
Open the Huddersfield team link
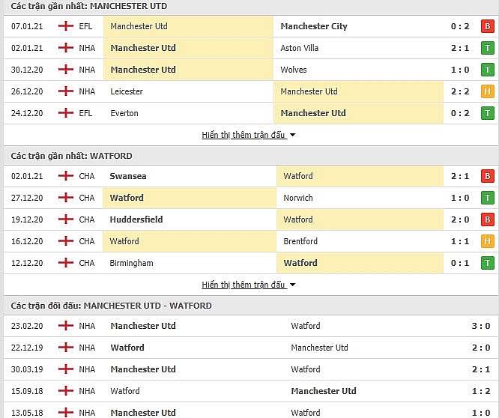(x=136, y=219)
